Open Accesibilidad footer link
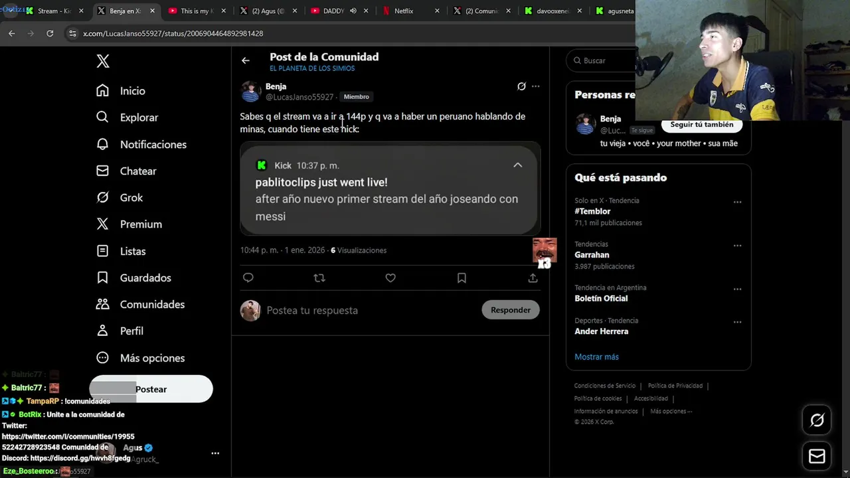Viewport: 850px width, 478px height. (651, 398)
